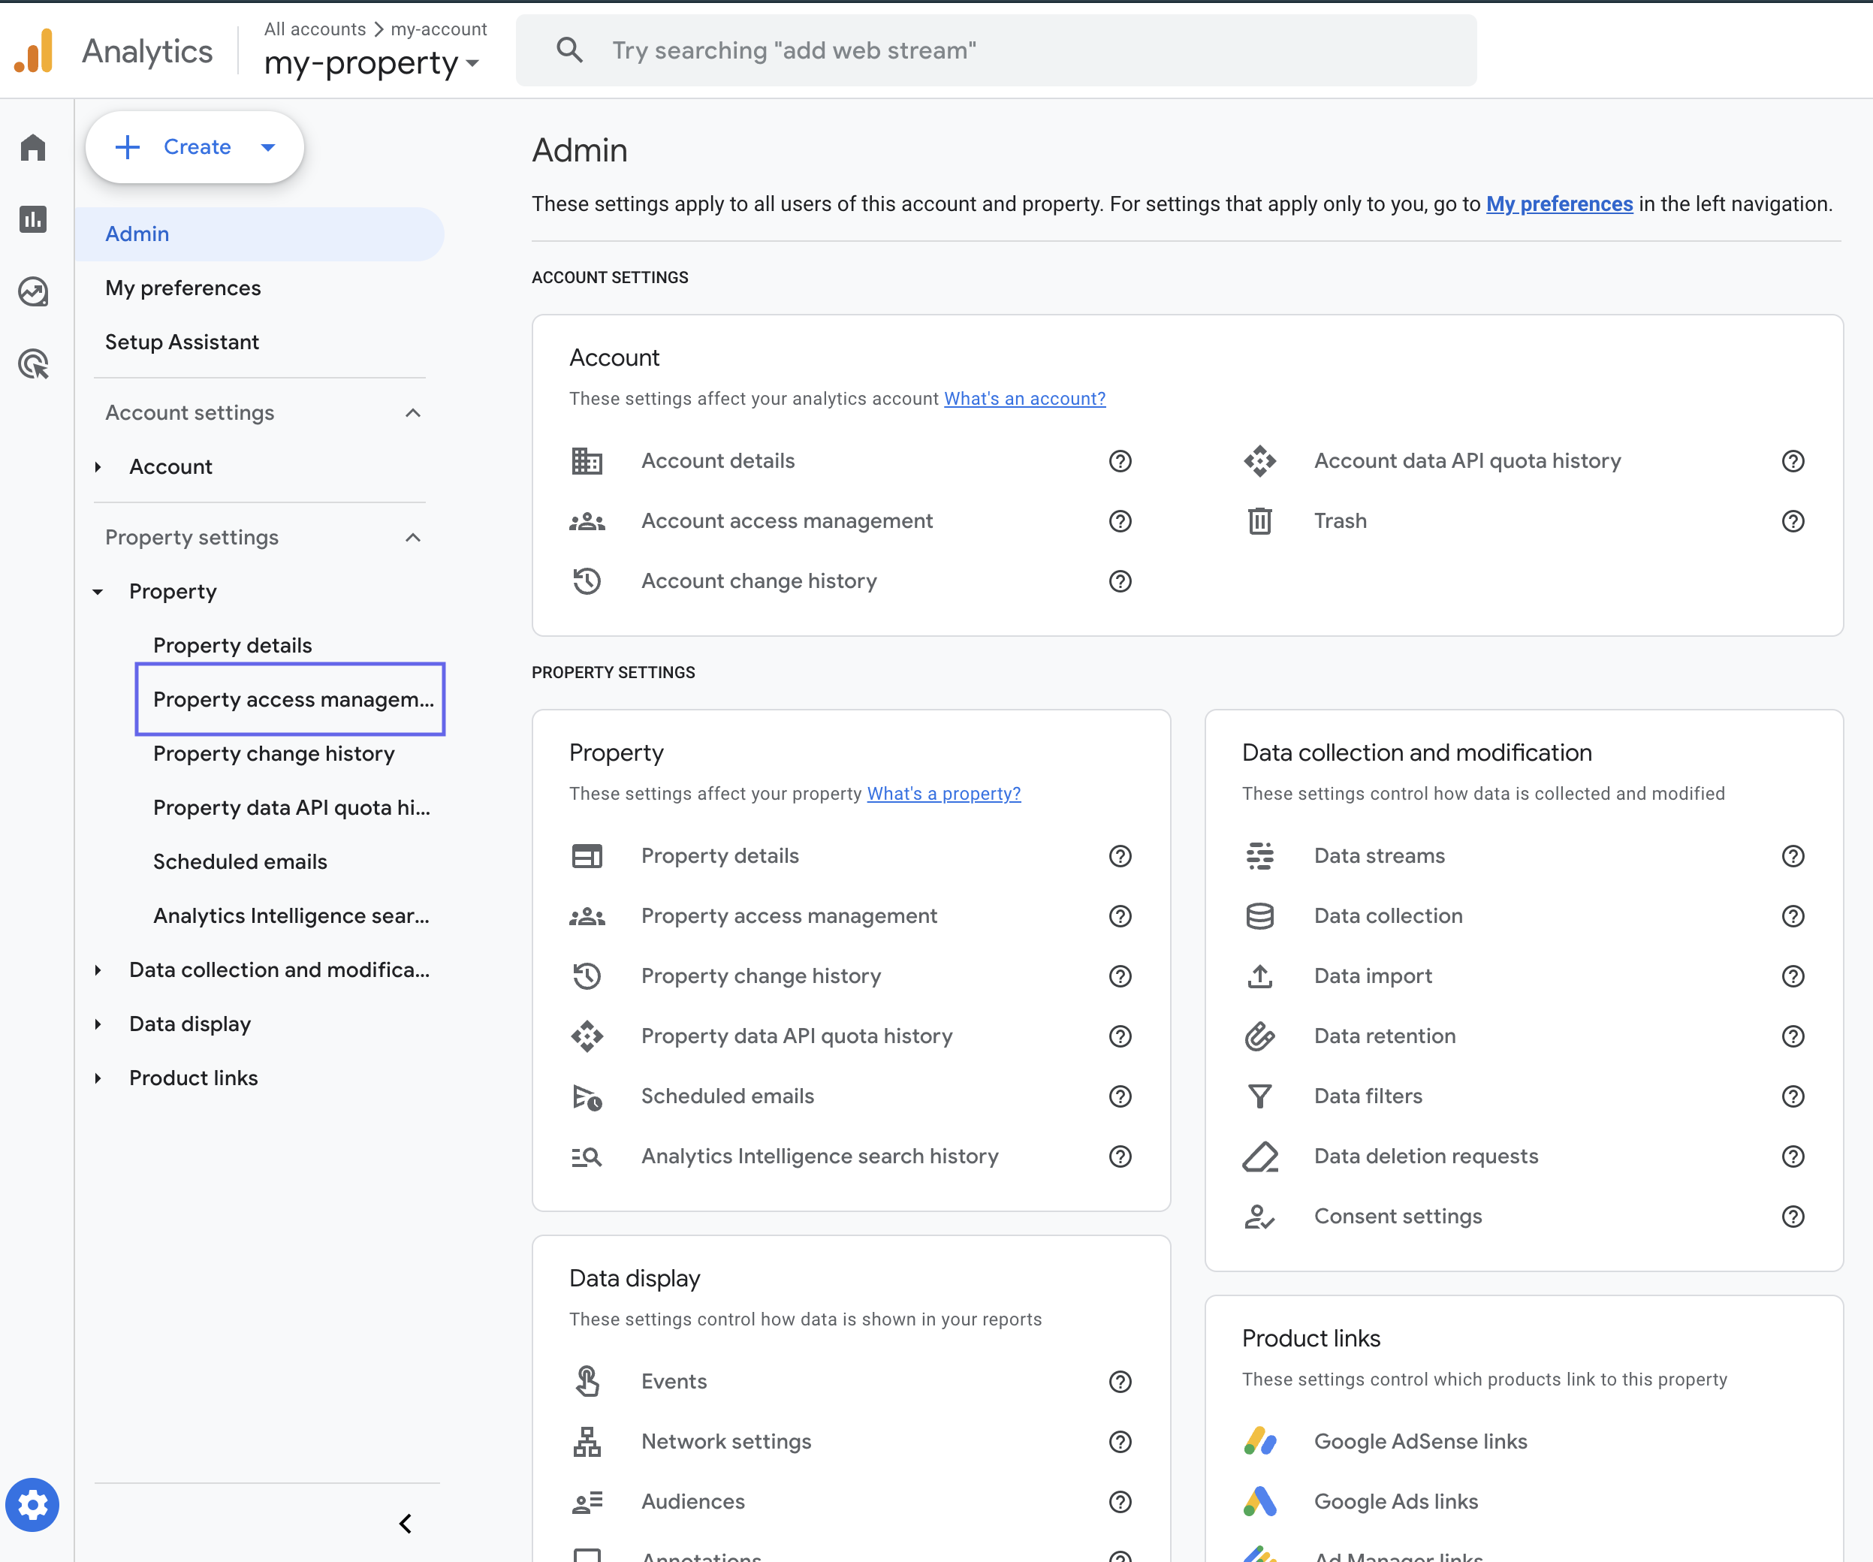Open the Advertising section icon
The height and width of the screenshot is (1562, 1873).
[x=33, y=364]
